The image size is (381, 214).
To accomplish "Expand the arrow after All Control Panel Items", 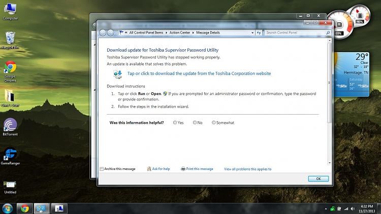I will [167, 32].
